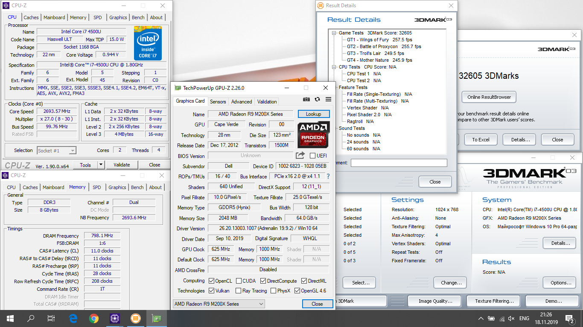
Task: Open Mainboard tab in top CPU-Z window
Action: pos(54,17)
